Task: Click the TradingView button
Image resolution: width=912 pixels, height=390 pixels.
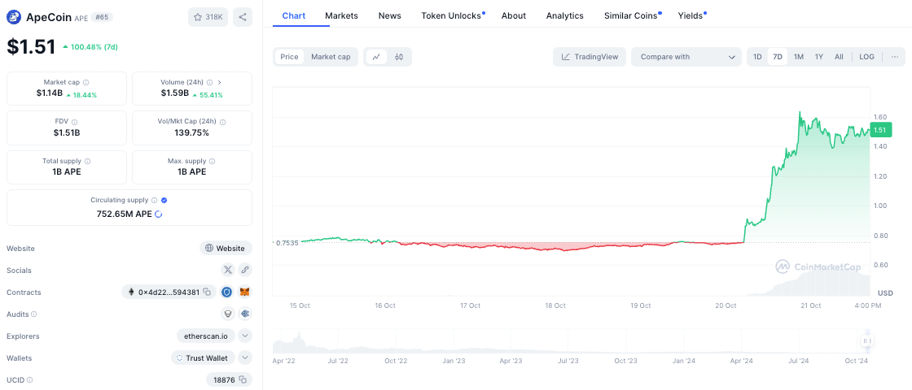Action: (x=590, y=57)
